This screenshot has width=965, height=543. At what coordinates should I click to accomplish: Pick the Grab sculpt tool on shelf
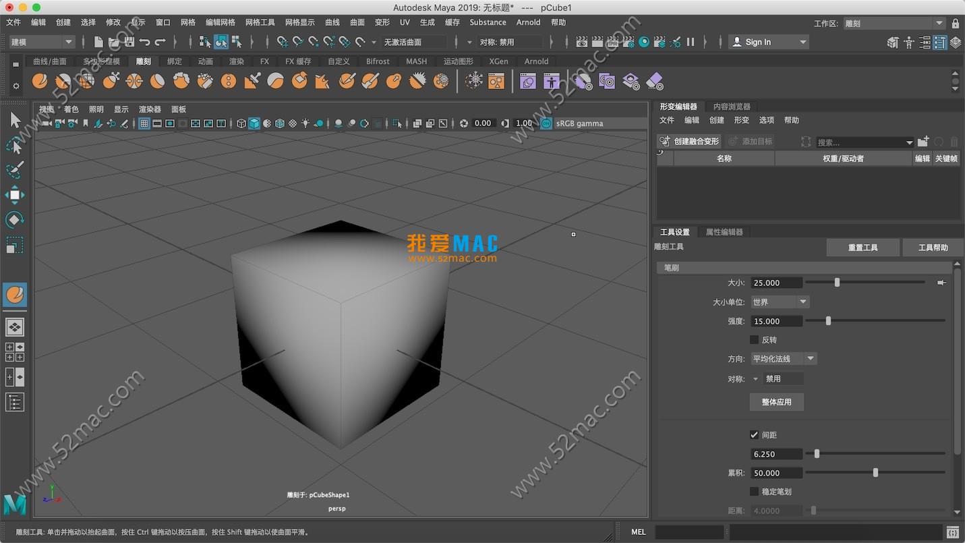[x=111, y=82]
